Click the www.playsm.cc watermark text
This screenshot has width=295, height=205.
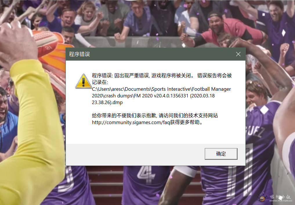tap(281, 201)
